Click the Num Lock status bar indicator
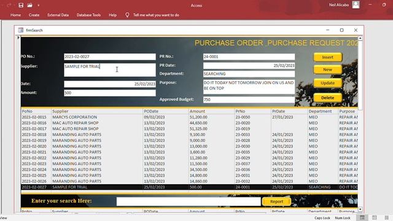393x221 pixels. (x=343, y=218)
